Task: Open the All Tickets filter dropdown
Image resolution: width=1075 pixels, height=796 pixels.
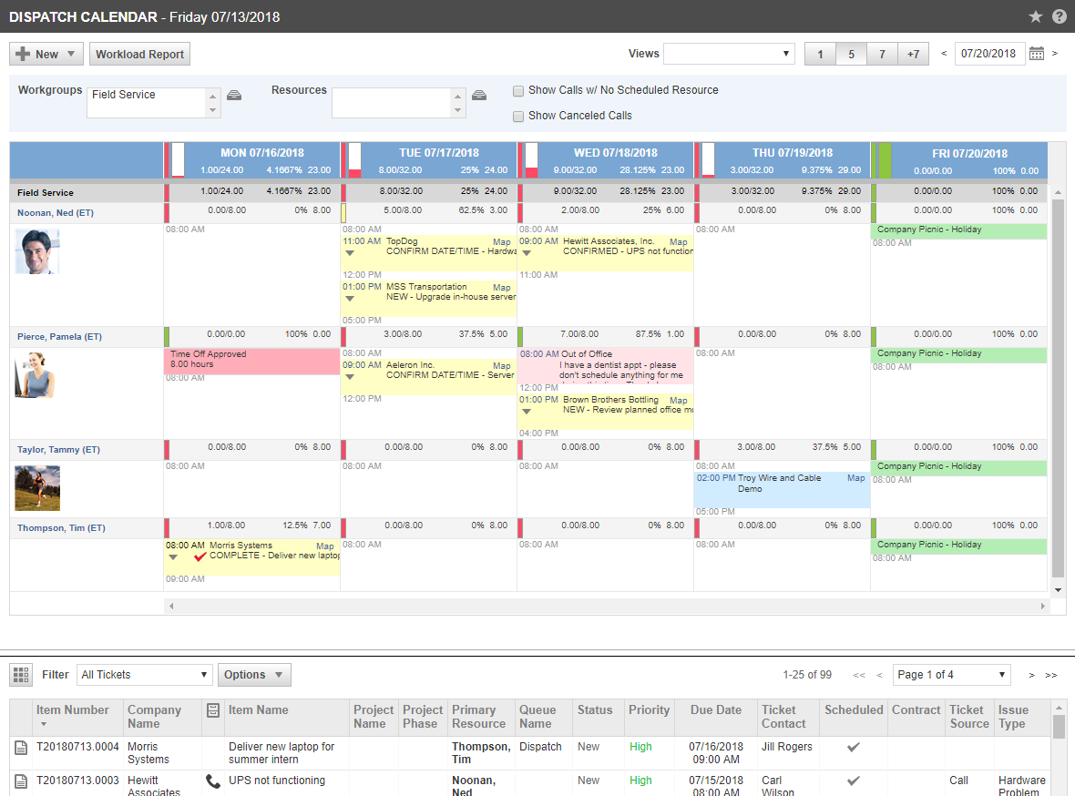Action: [144, 675]
